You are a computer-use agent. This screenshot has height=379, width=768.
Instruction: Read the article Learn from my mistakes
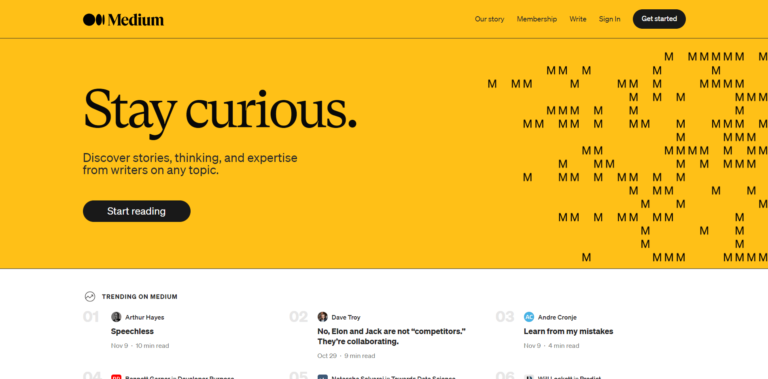569,331
